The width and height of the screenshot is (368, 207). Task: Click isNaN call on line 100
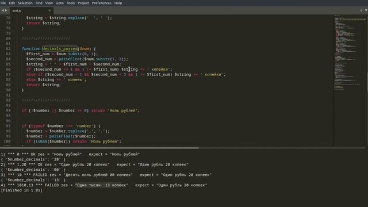click(x=41, y=141)
